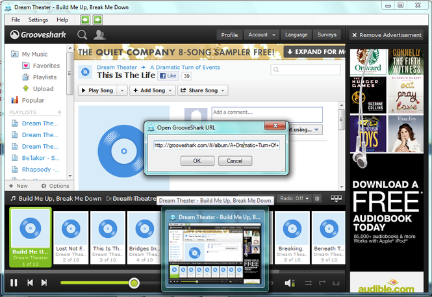Expand Play Song dropdown arrow
Screen dimensions: 432x297
(x=122, y=90)
